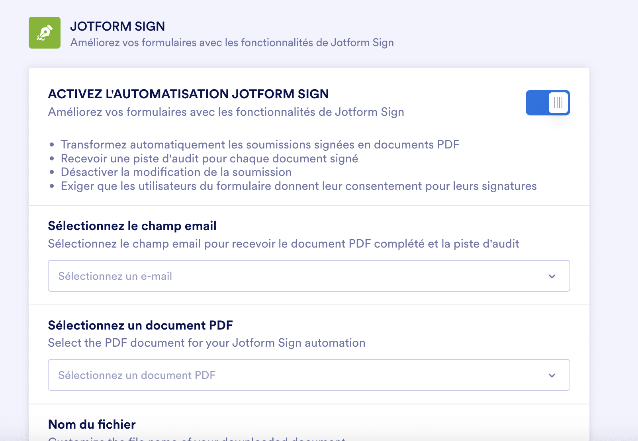638x441 pixels.
Task: Click the email field description mentioning "piste d'audit"
Action: (x=283, y=244)
